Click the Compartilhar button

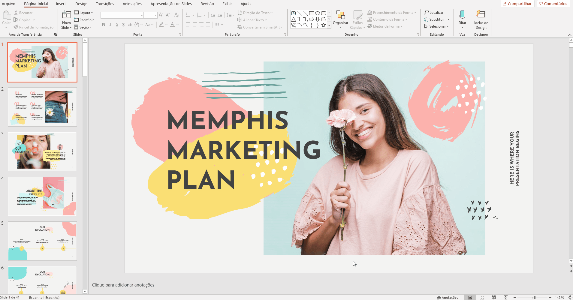pos(517,4)
